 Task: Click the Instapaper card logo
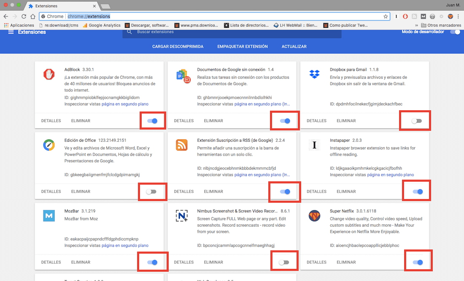click(314, 145)
